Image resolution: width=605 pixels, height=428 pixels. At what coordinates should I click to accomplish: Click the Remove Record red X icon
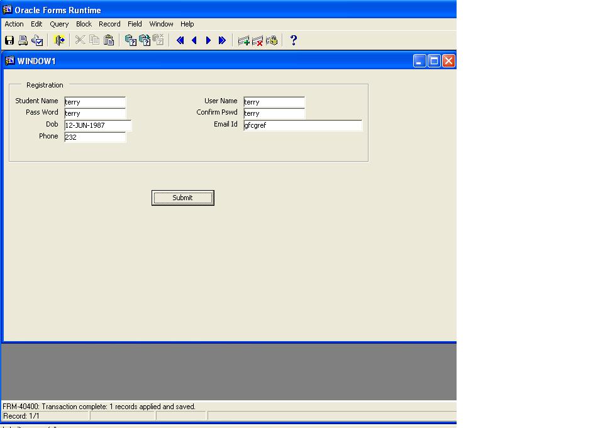(257, 40)
